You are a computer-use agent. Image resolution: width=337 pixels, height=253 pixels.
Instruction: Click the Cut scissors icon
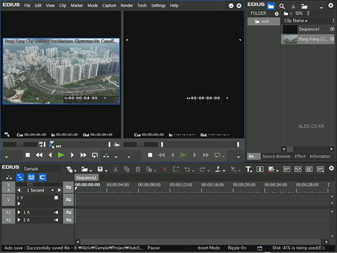tap(115, 170)
